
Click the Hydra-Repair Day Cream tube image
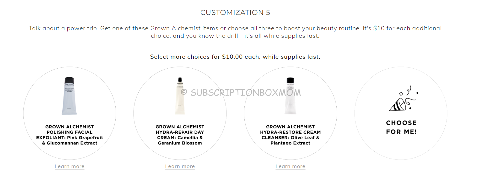[180, 96]
